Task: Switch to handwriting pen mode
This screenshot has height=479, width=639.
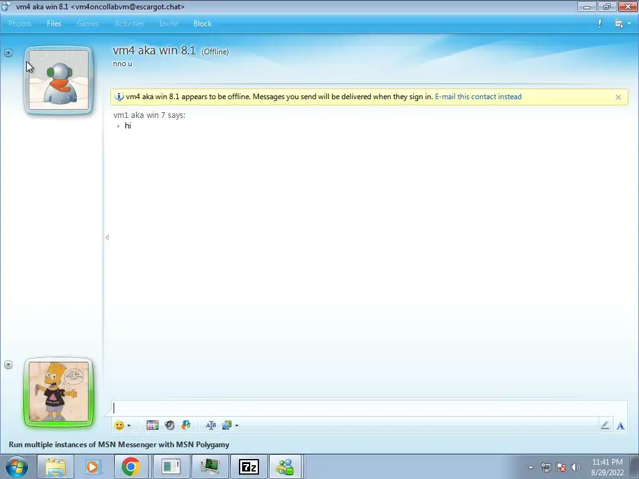Action: tap(605, 425)
